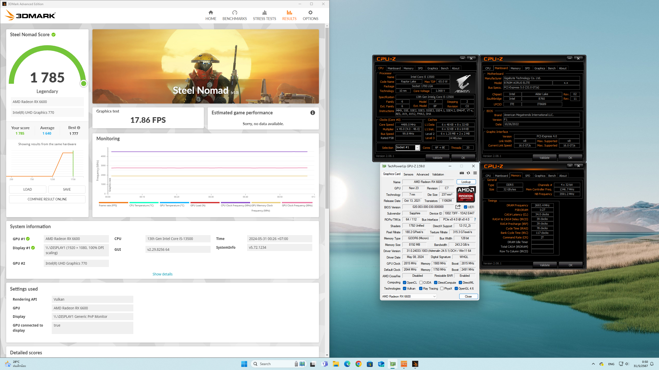This screenshot has width=659, height=370.
Task: Click SAVE in 3DMark results
Action: (x=67, y=189)
